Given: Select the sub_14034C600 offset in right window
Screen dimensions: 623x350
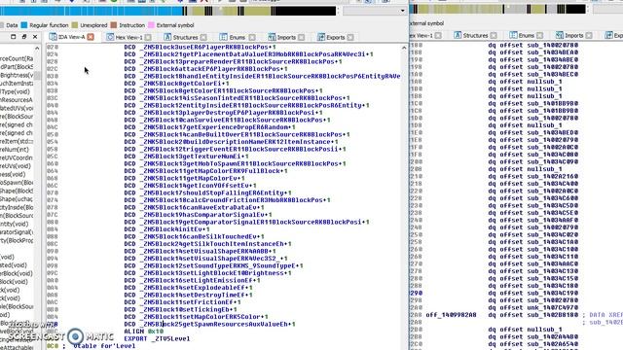Looking at the screenshot, I should tap(553, 198).
